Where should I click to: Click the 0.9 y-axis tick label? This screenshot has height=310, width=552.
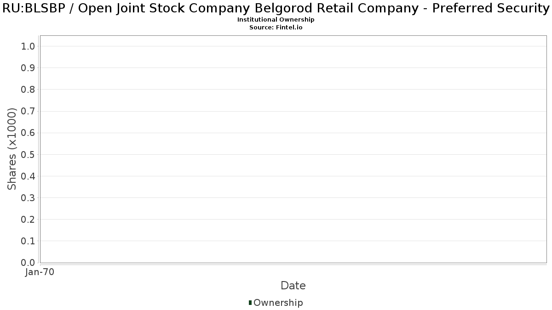28,68
